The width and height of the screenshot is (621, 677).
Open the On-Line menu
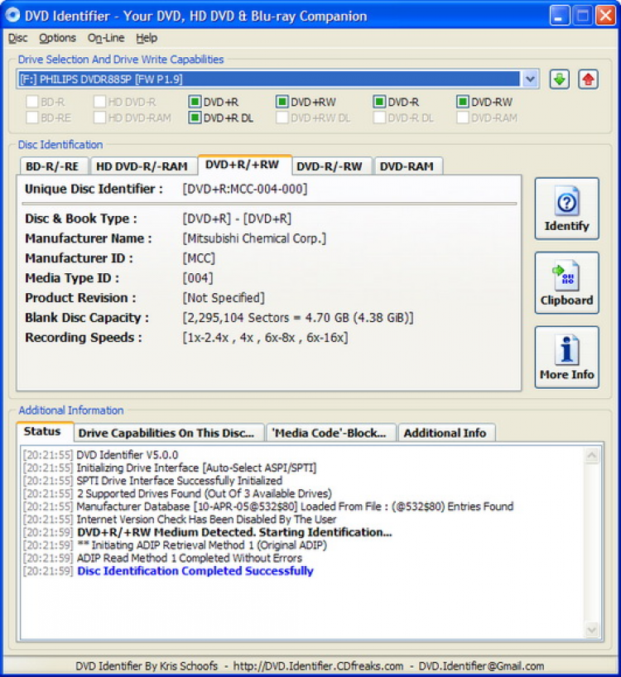click(x=106, y=38)
